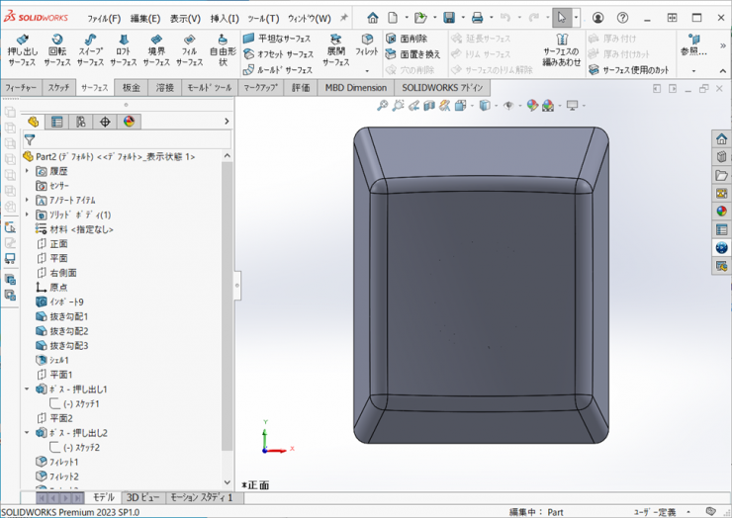Click the フィレット (Fillet) surface tool
The height and width of the screenshot is (518, 732).
tap(367, 45)
